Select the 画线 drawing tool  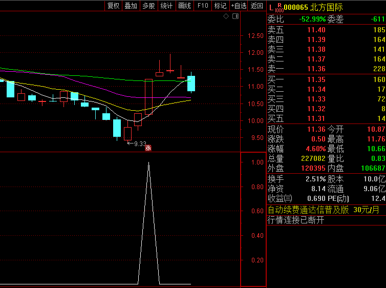(x=185, y=6)
